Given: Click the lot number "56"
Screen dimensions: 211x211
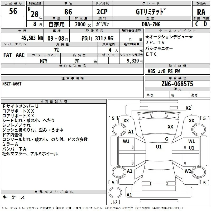Looking at the screenshot, I should [x=13, y=11].
